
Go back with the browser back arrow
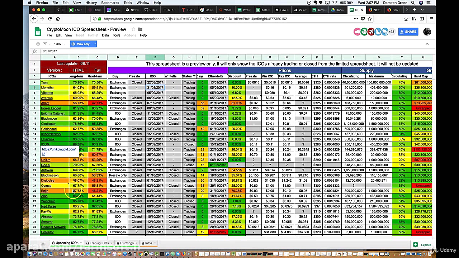coord(34,19)
